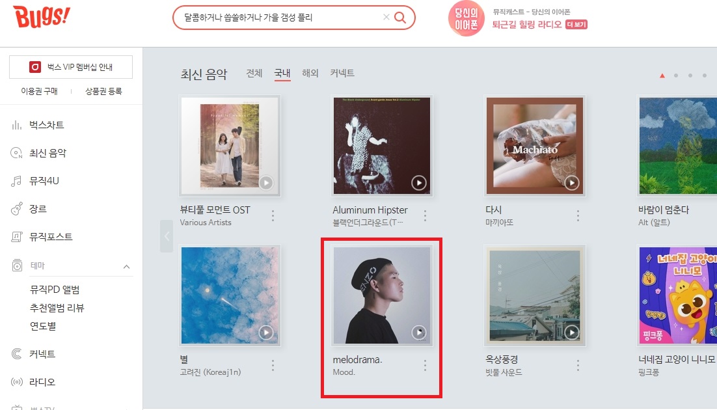This screenshot has height=410, width=717.
Task: Open 벅스차트 chart icon in sidebar
Action: 16,125
